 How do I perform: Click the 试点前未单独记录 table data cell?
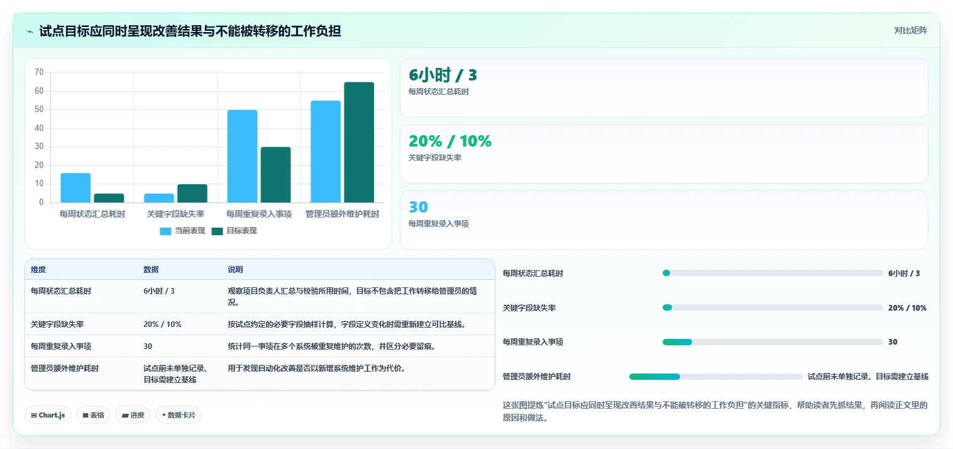(177, 374)
